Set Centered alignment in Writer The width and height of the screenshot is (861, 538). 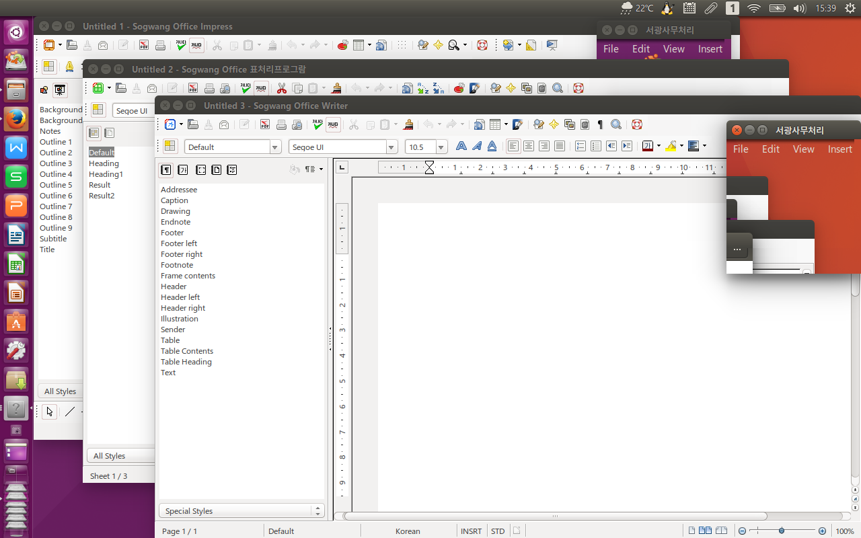click(x=529, y=146)
